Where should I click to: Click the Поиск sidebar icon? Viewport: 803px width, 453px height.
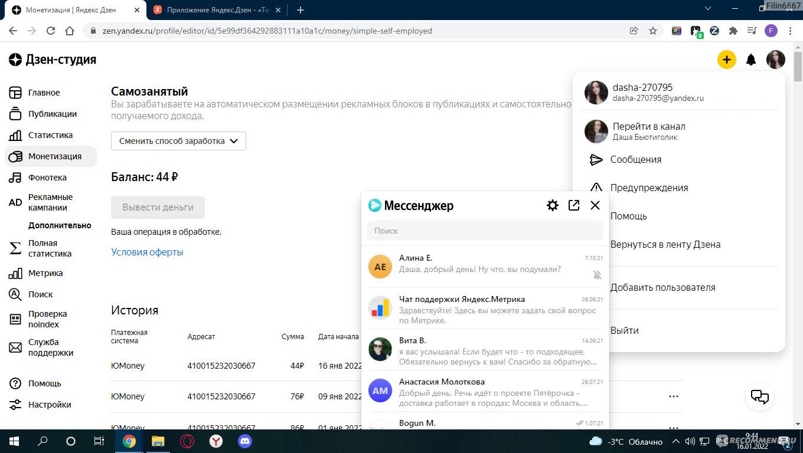[15, 294]
